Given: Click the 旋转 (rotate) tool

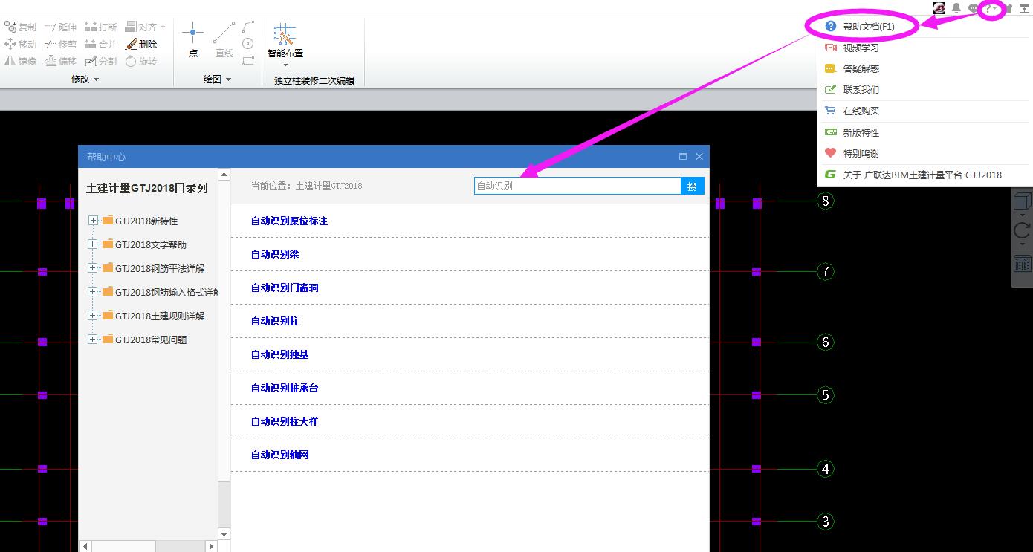Looking at the screenshot, I should (141, 62).
